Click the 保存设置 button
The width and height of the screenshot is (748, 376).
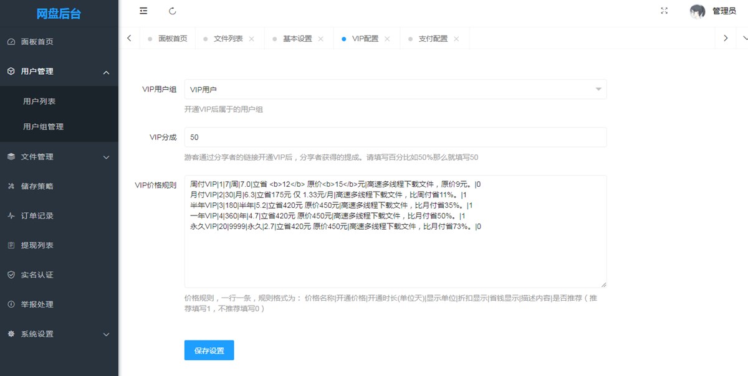(209, 350)
